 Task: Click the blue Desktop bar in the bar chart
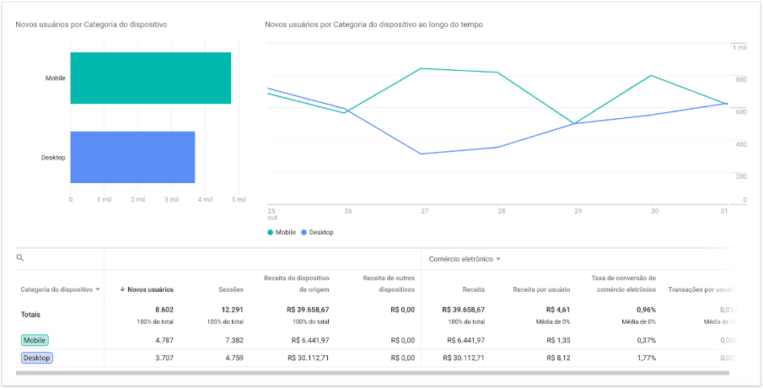click(x=132, y=157)
